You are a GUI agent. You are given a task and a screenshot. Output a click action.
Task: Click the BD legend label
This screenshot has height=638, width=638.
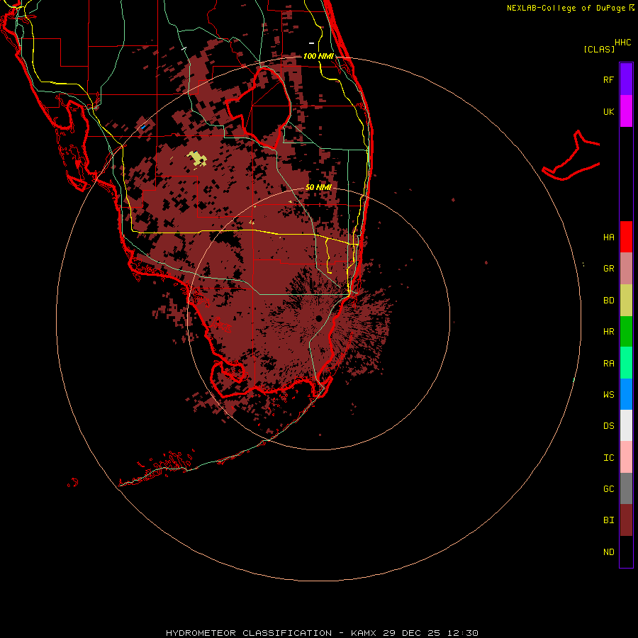click(608, 301)
